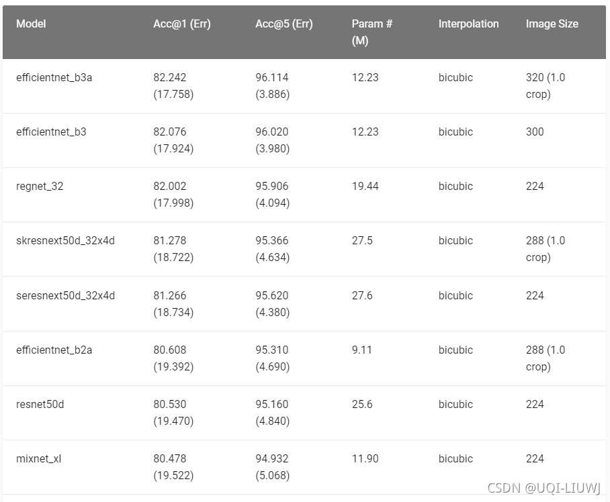This screenshot has width=610, height=502.
Task: Select the efficientnet_b3a model name
Action: 54,77
